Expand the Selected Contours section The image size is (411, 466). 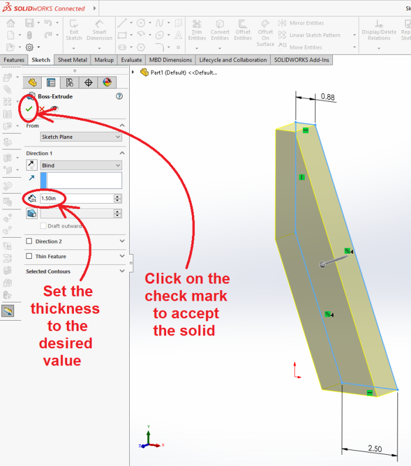click(x=122, y=271)
